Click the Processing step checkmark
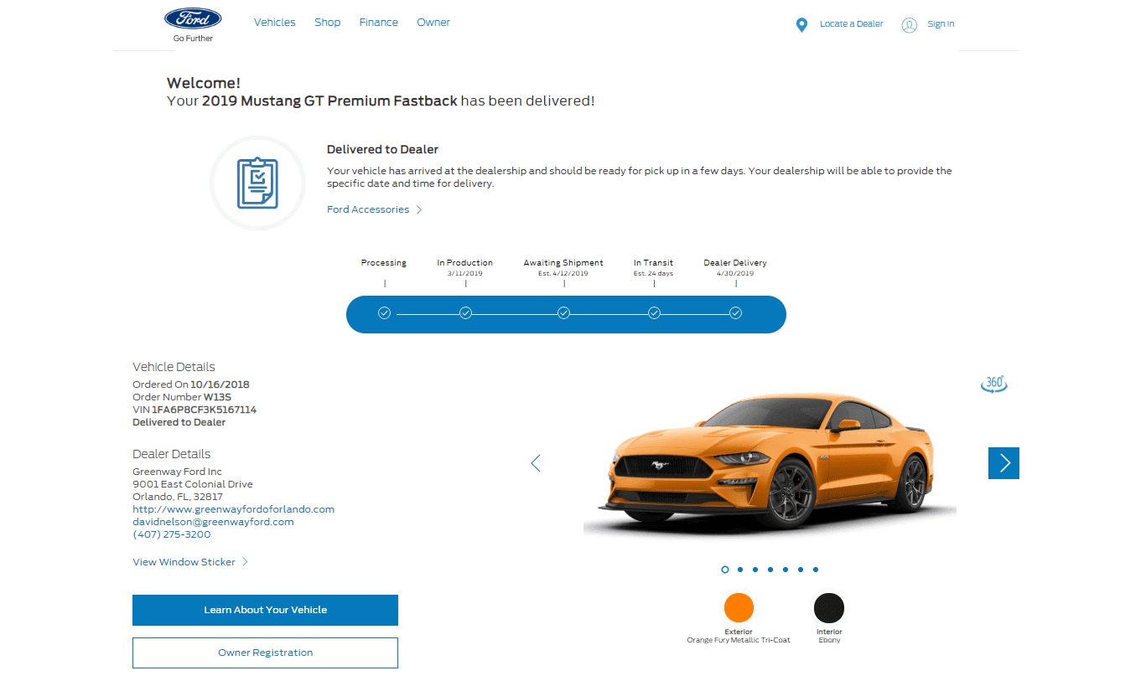 click(x=384, y=313)
